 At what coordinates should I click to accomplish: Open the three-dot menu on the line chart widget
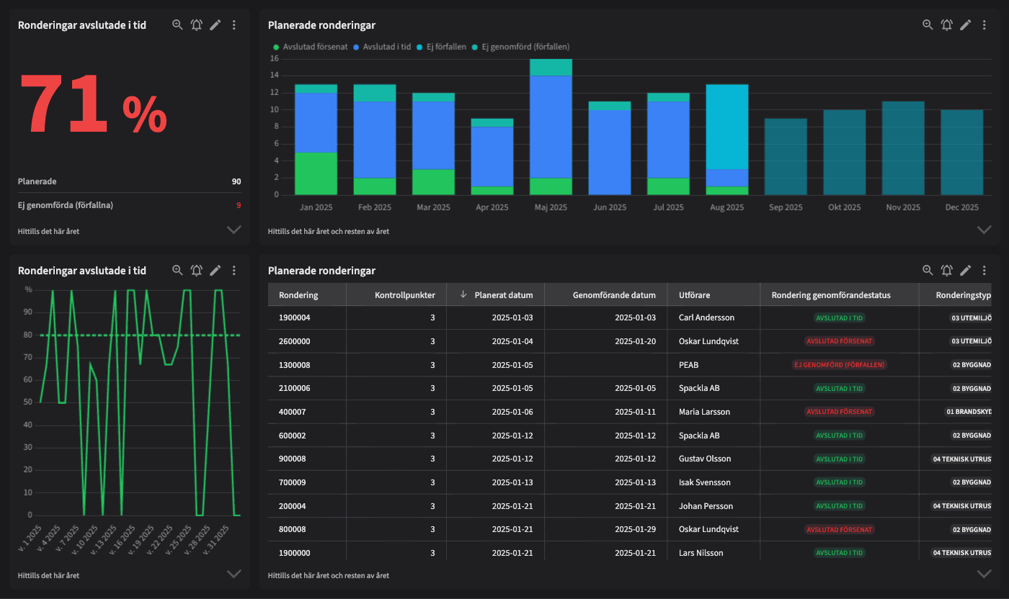click(x=234, y=271)
